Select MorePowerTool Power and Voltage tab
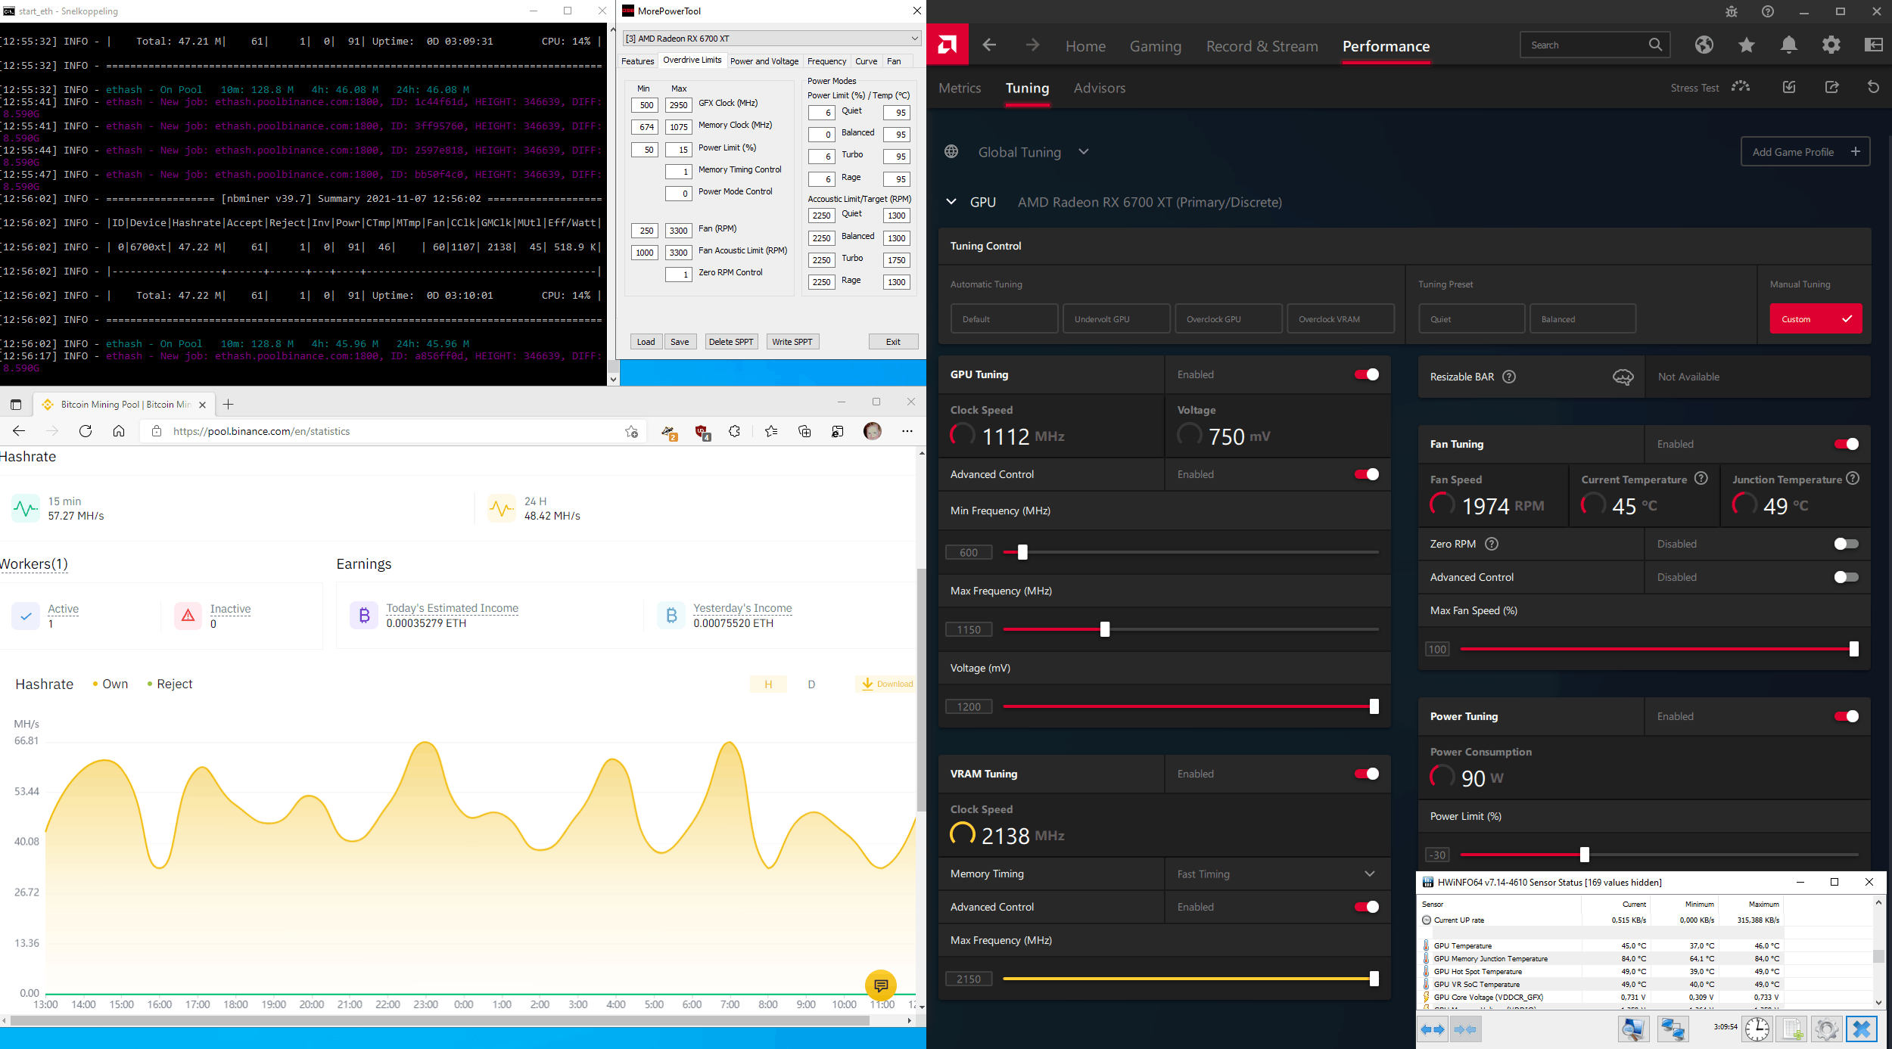1892x1049 pixels. coord(764,61)
